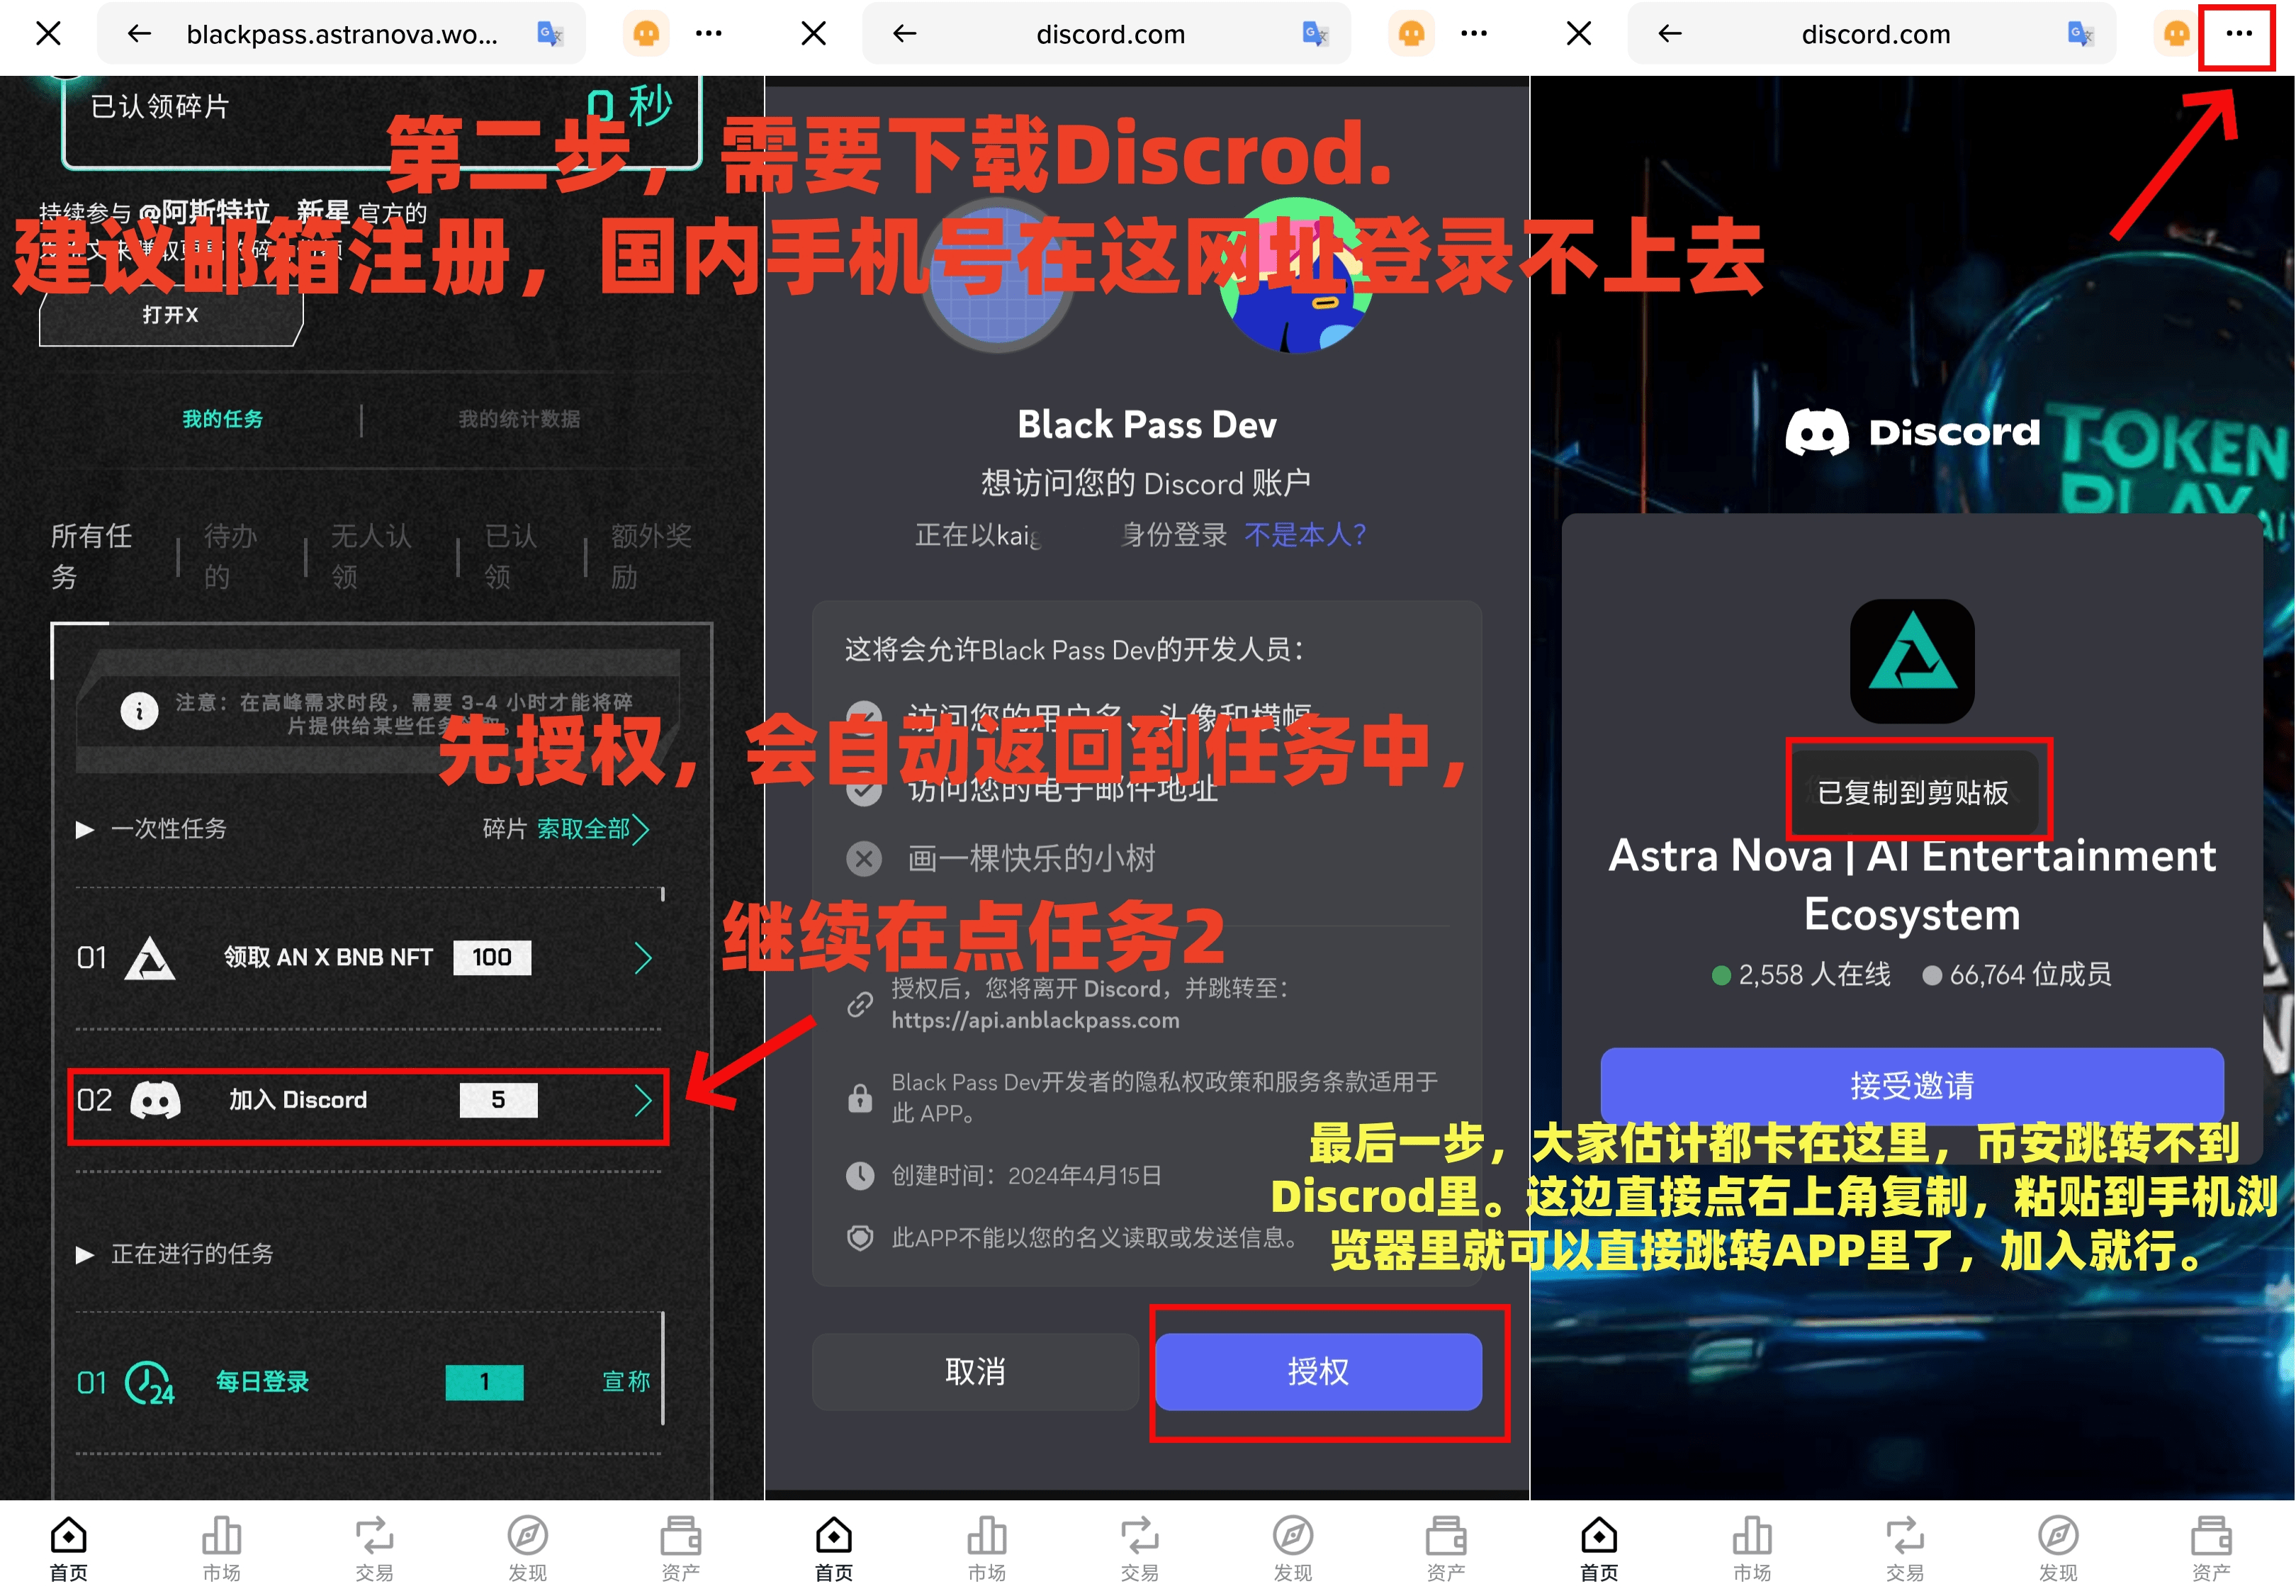Screen dimensions: 2296x1596
Task: Tap the 创建时间：2024年4月15日 text
Action: coord(1026,1176)
